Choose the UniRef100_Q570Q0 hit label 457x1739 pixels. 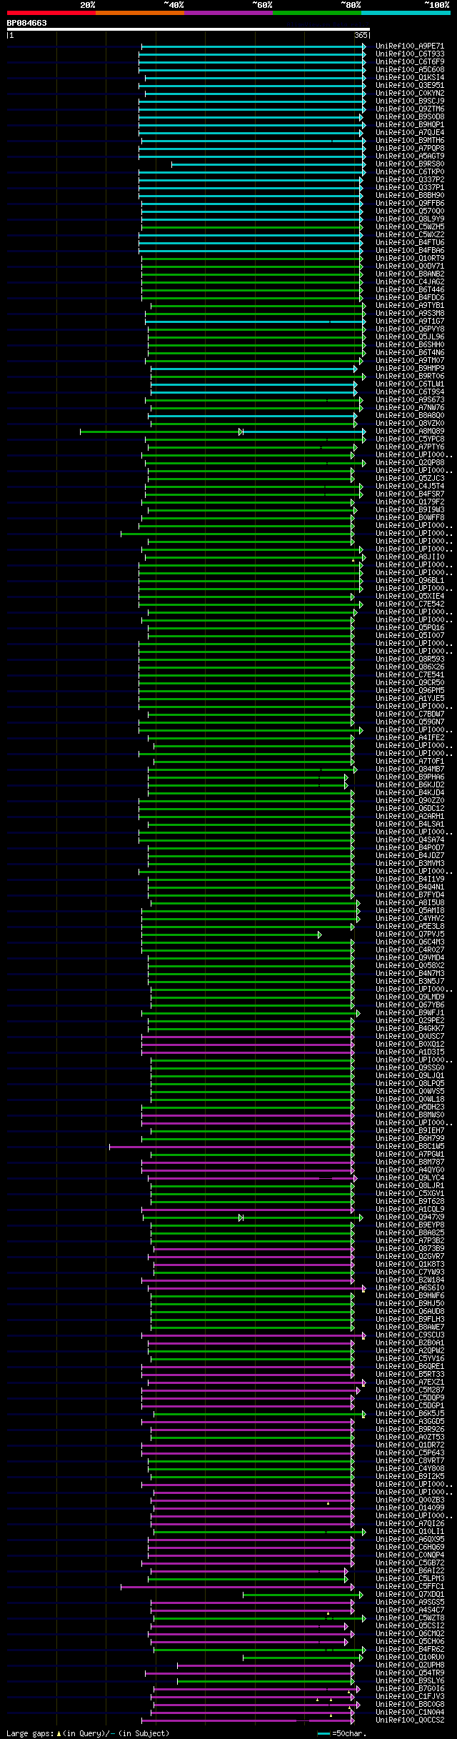tap(410, 211)
